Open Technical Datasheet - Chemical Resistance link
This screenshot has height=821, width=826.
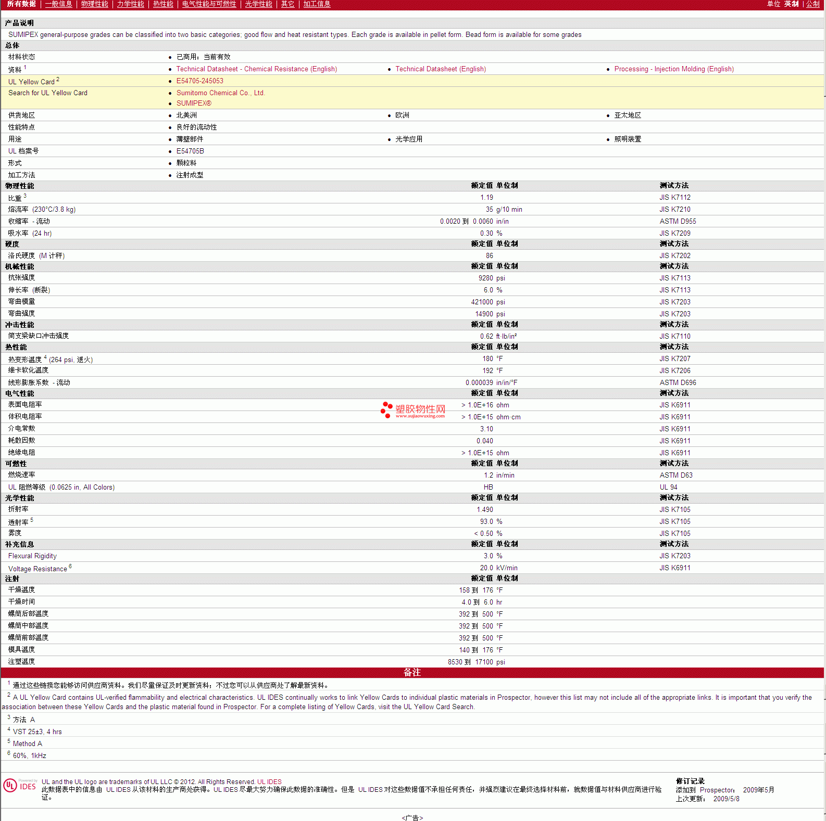pyautogui.click(x=256, y=69)
